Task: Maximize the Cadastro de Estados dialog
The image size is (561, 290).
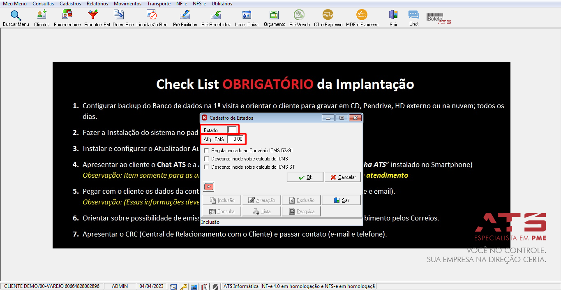Action: click(x=341, y=118)
